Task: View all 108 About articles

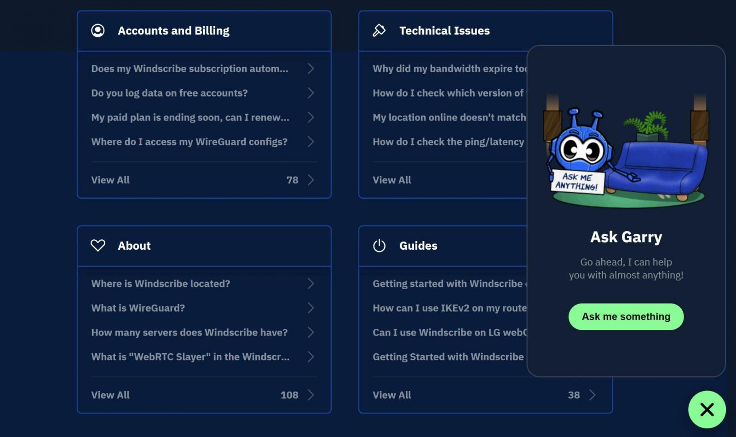Action: click(110, 395)
